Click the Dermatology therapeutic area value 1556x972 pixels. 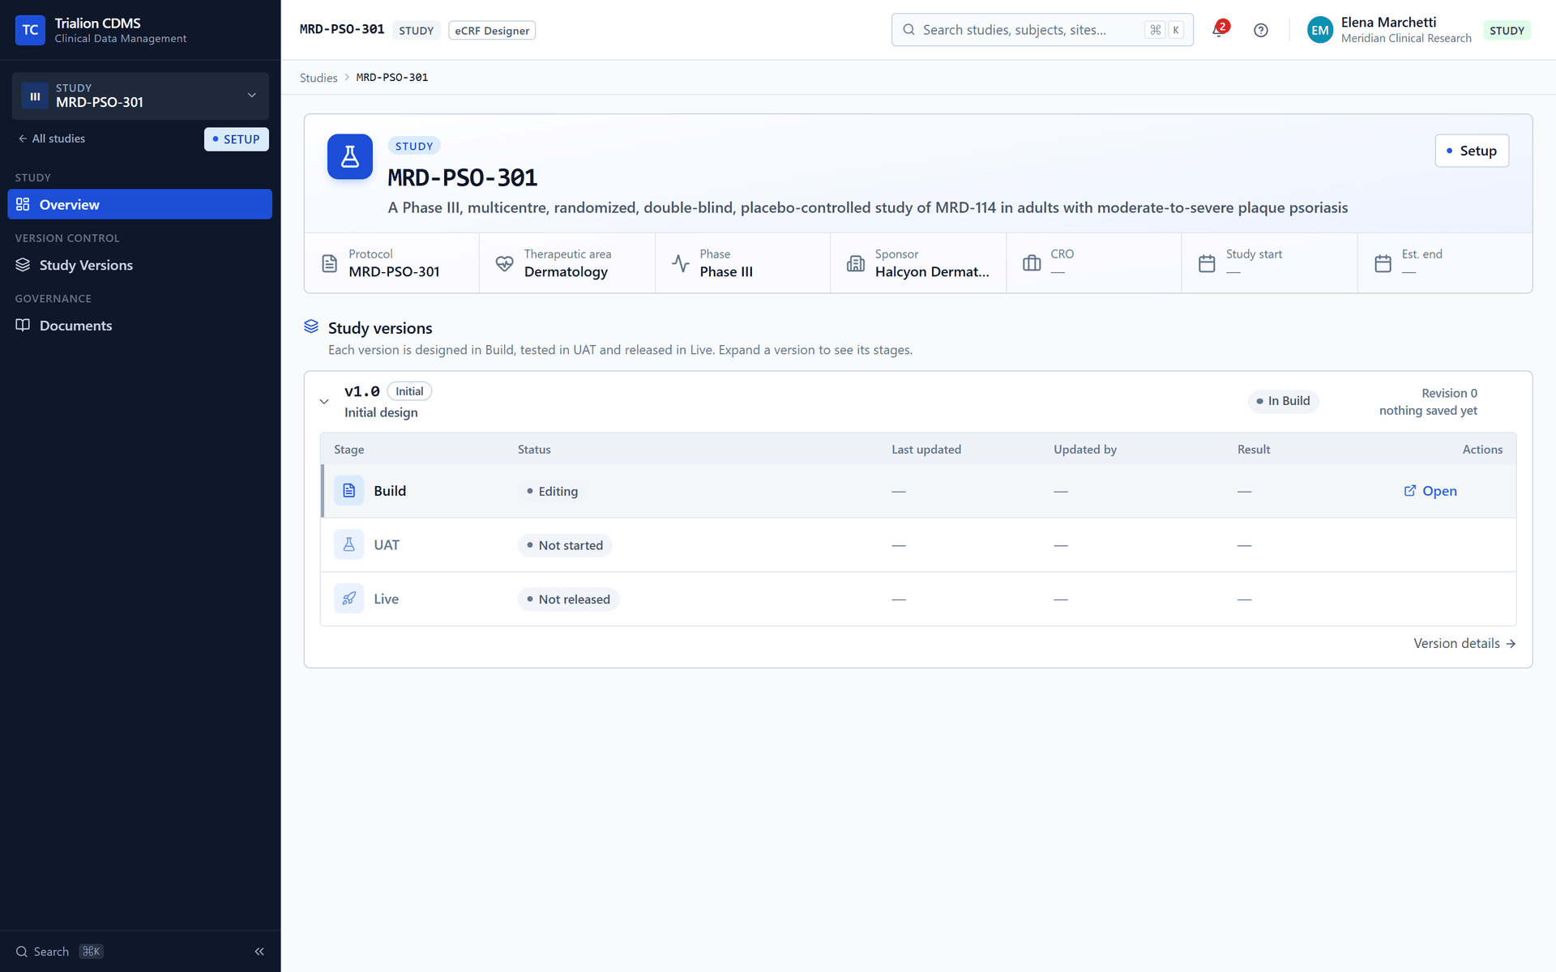566,272
